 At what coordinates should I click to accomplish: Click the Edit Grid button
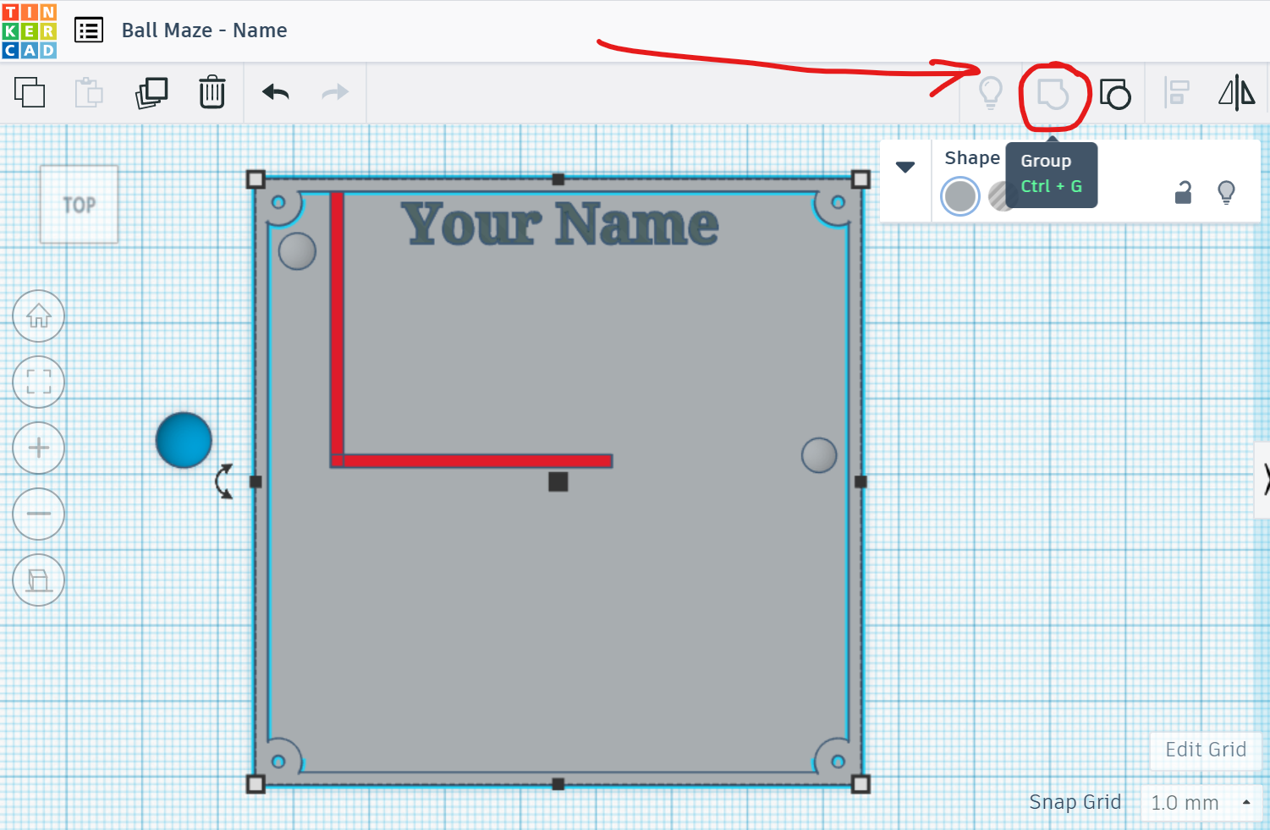click(x=1205, y=750)
